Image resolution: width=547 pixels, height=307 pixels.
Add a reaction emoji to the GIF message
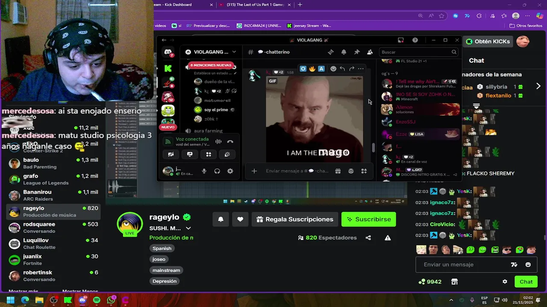333,69
